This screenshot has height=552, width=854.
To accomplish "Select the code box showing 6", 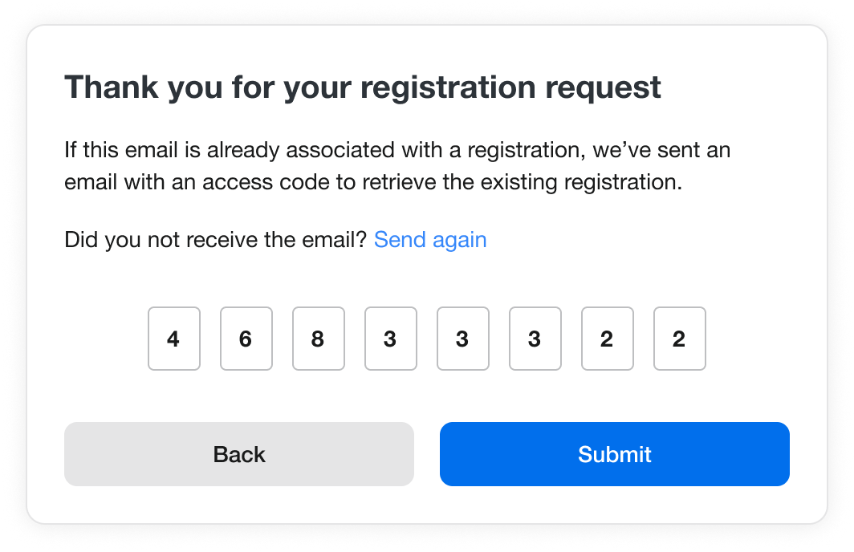I will coord(246,339).
